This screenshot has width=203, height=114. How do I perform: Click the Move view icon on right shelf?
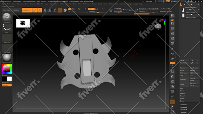pos(172,77)
